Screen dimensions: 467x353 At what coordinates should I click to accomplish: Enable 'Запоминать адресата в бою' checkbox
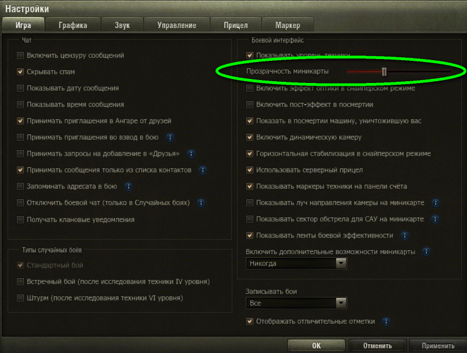coord(20,186)
